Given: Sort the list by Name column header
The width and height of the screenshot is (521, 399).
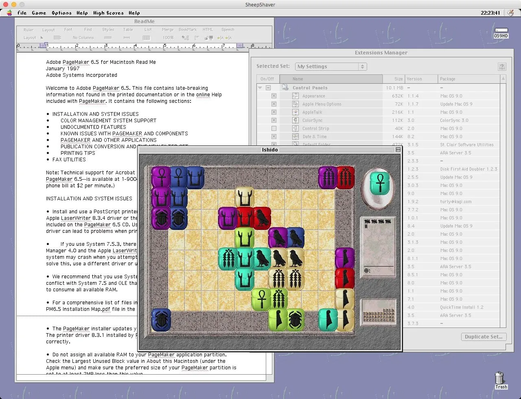Looking at the screenshot, I should click(x=331, y=79).
